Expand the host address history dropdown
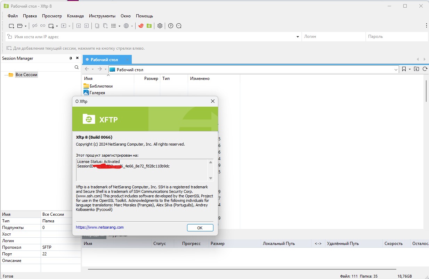This screenshot has height=279, width=429. point(298,36)
